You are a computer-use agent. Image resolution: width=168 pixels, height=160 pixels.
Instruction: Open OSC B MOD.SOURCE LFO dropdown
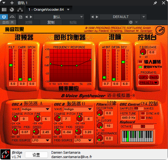(x=83, y=140)
